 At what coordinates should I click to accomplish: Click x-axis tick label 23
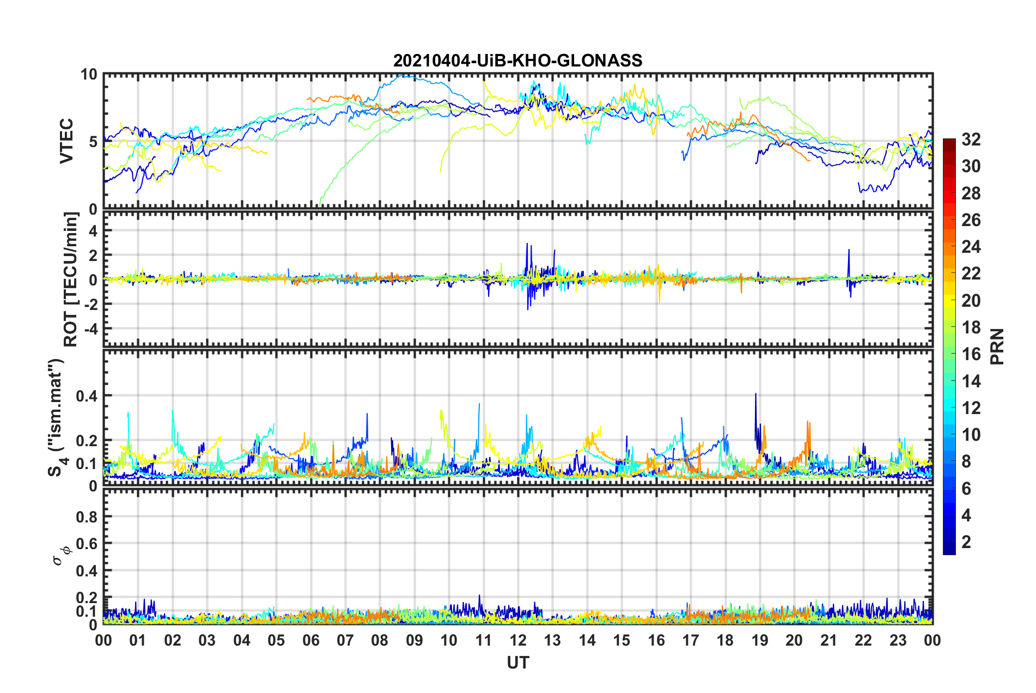click(x=898, y=640)
